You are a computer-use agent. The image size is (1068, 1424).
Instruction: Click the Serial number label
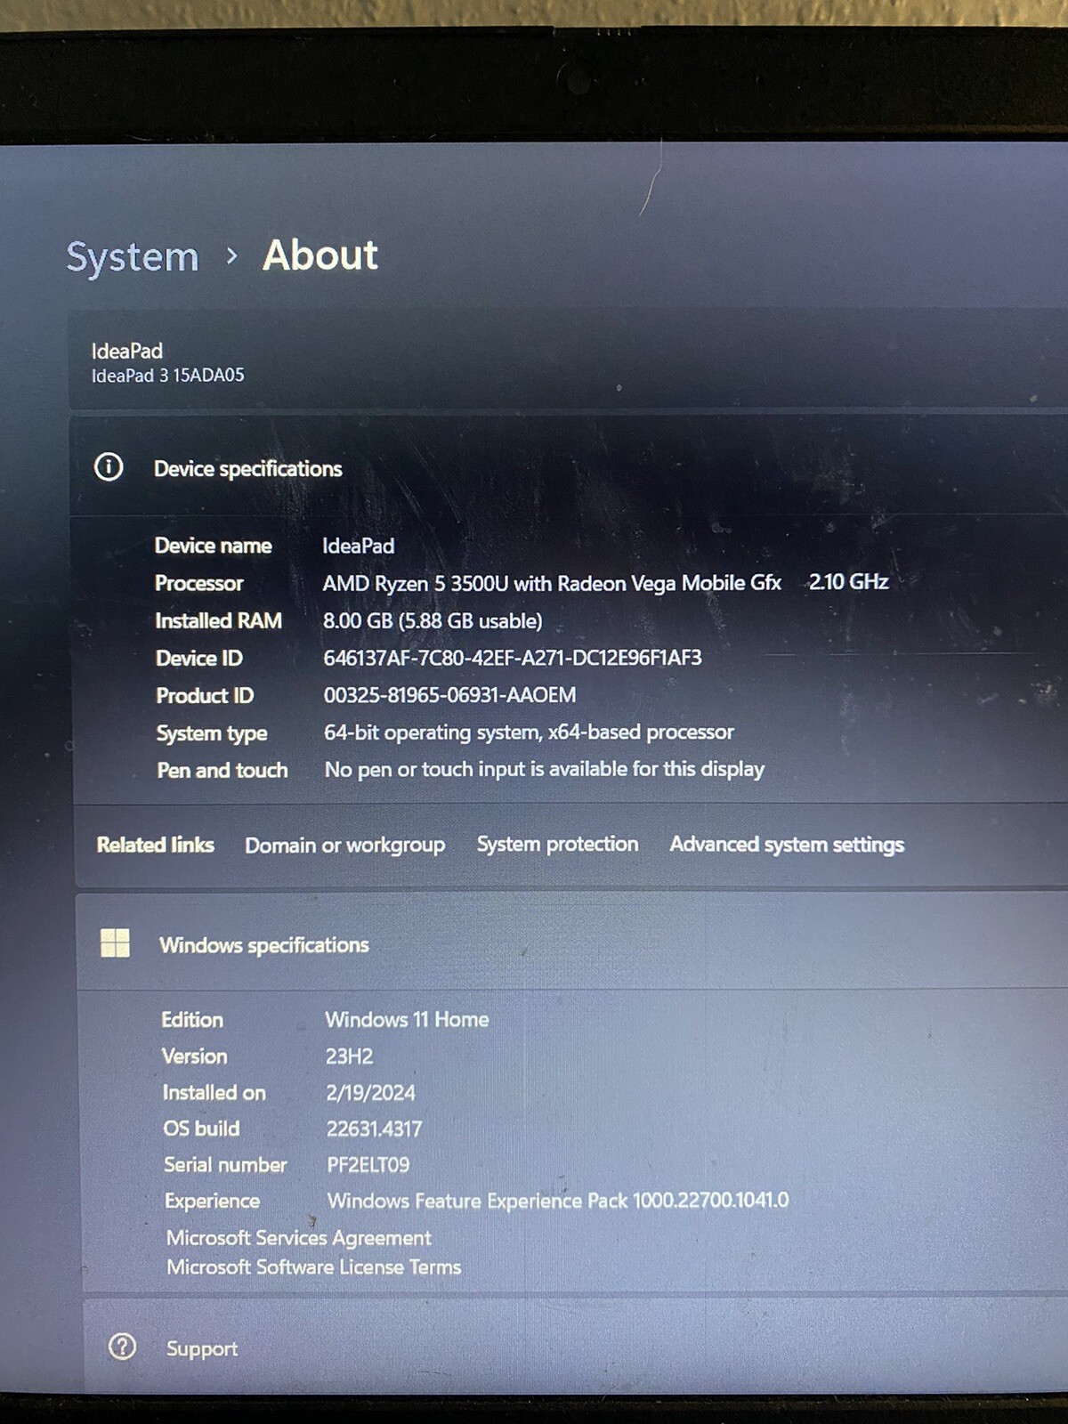(226, 1165)
